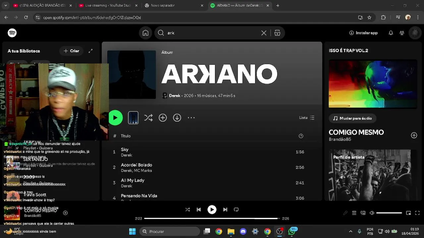Screen dimensions: 424x238
Task: Add now playing track with plus icon
Action: [x=65, y=213]
